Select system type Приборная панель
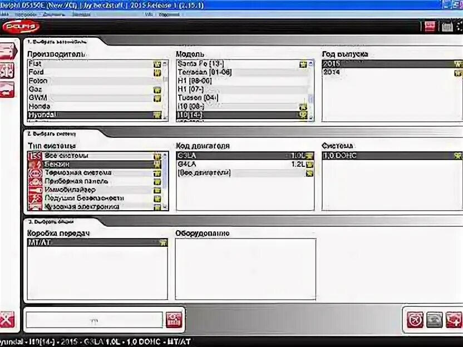463x347 pixels. click(x=95, y=181)
